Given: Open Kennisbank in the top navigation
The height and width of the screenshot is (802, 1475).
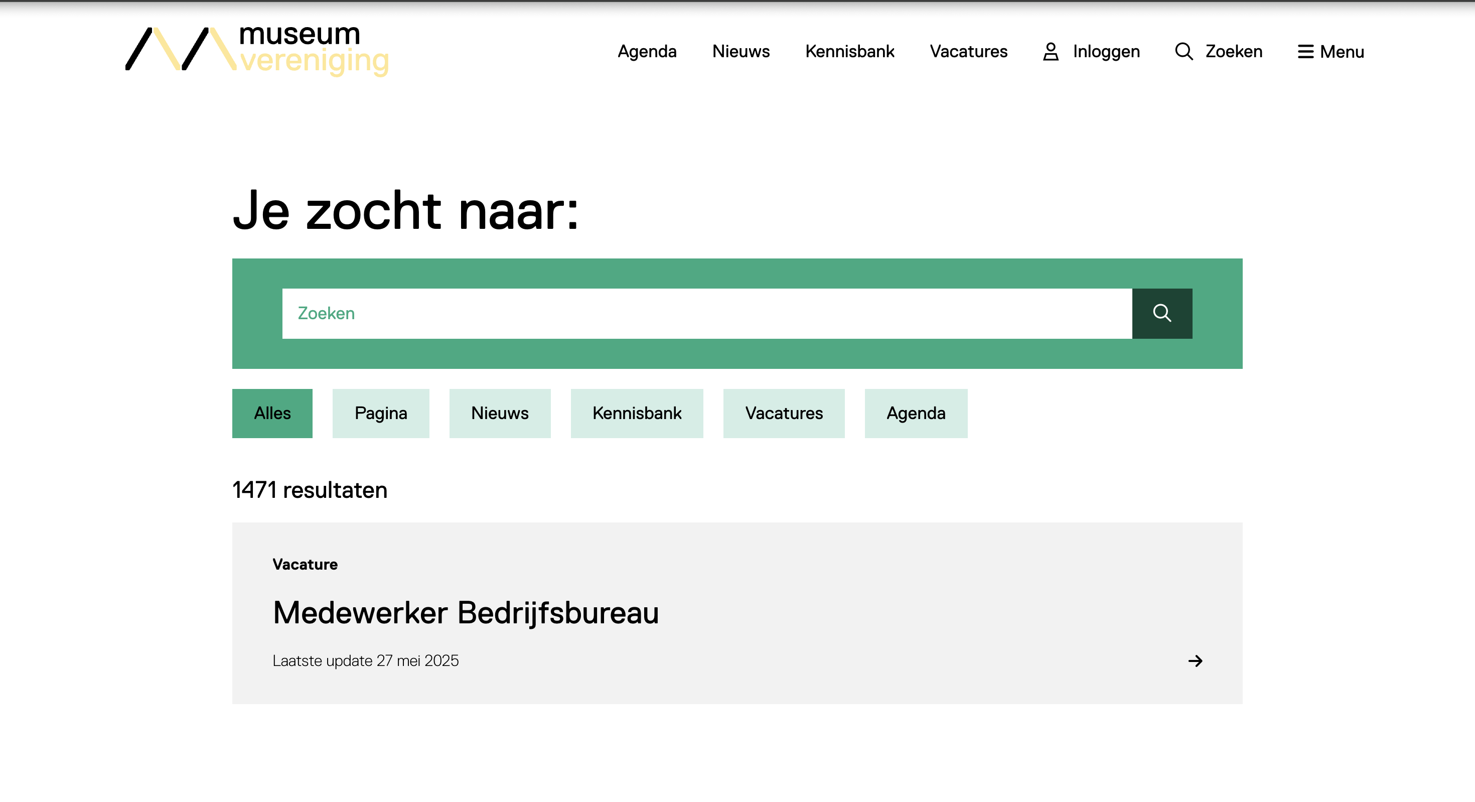Looking at the screenshot, I should coord(850,52).
